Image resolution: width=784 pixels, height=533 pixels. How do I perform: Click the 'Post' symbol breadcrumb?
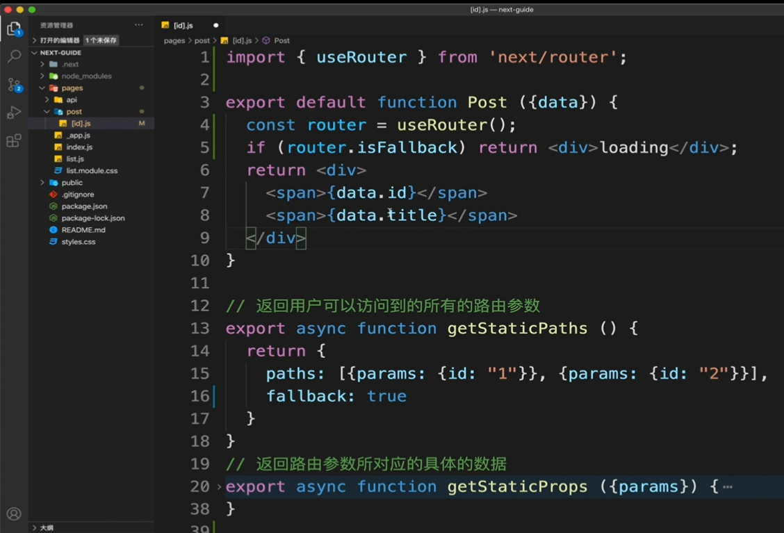pos(281,40)
